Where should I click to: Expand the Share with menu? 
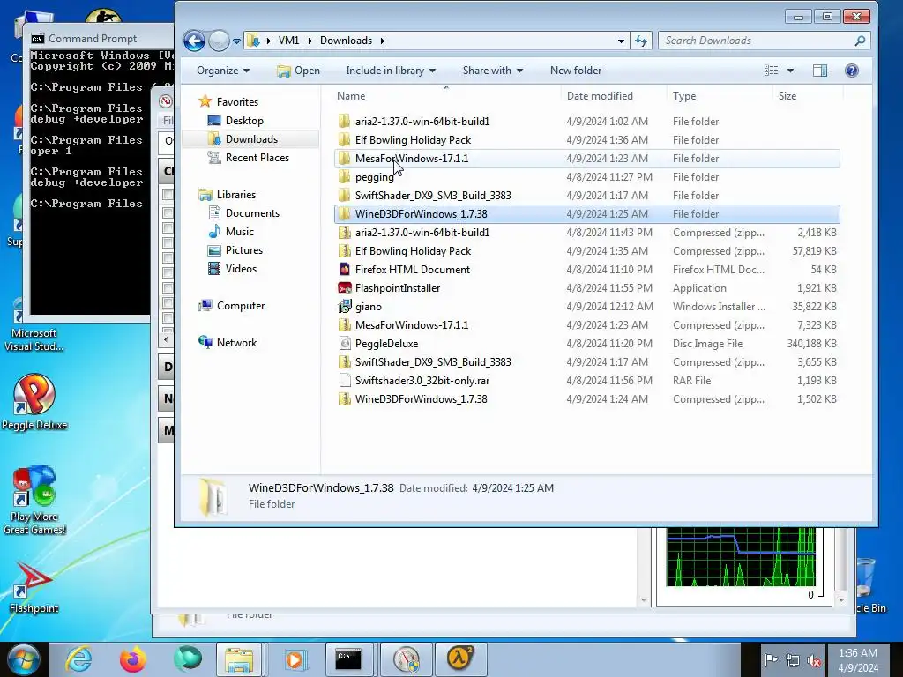(x=492, y=71)
